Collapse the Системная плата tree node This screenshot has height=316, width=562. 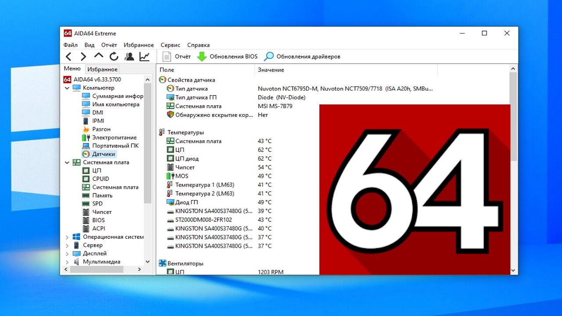point(67,162)
